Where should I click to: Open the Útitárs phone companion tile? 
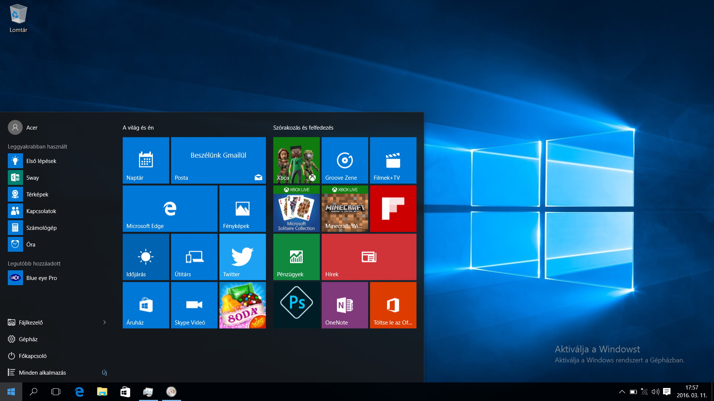pos(194,257)
